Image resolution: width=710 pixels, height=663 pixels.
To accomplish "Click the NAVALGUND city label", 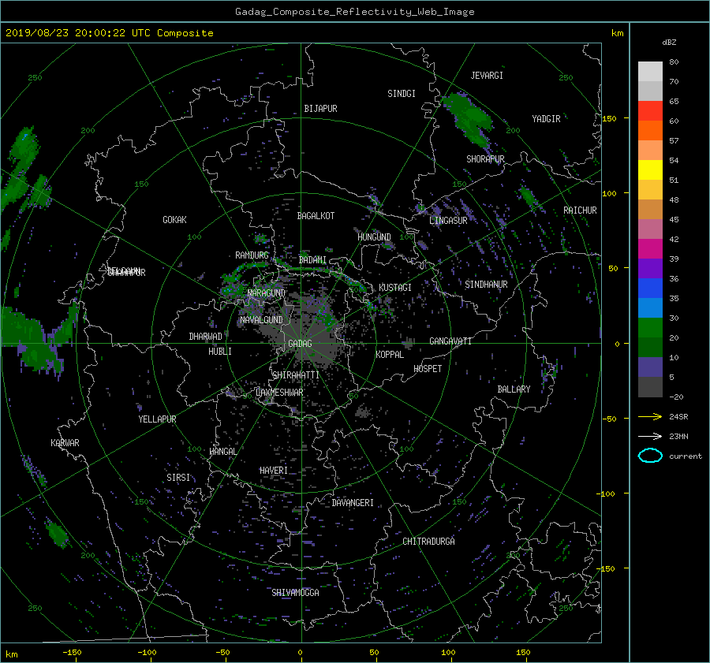I will [x=261, y=320].
